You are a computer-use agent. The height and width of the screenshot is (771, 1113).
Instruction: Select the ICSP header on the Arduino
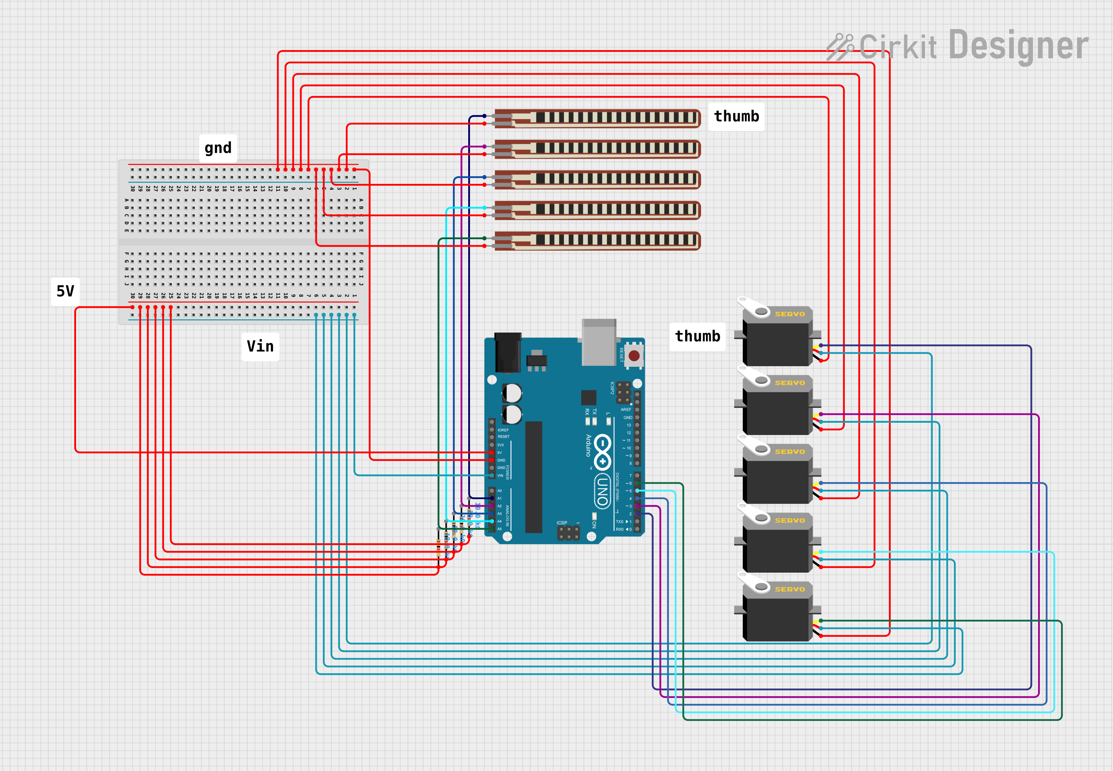[x=568, y=533]
